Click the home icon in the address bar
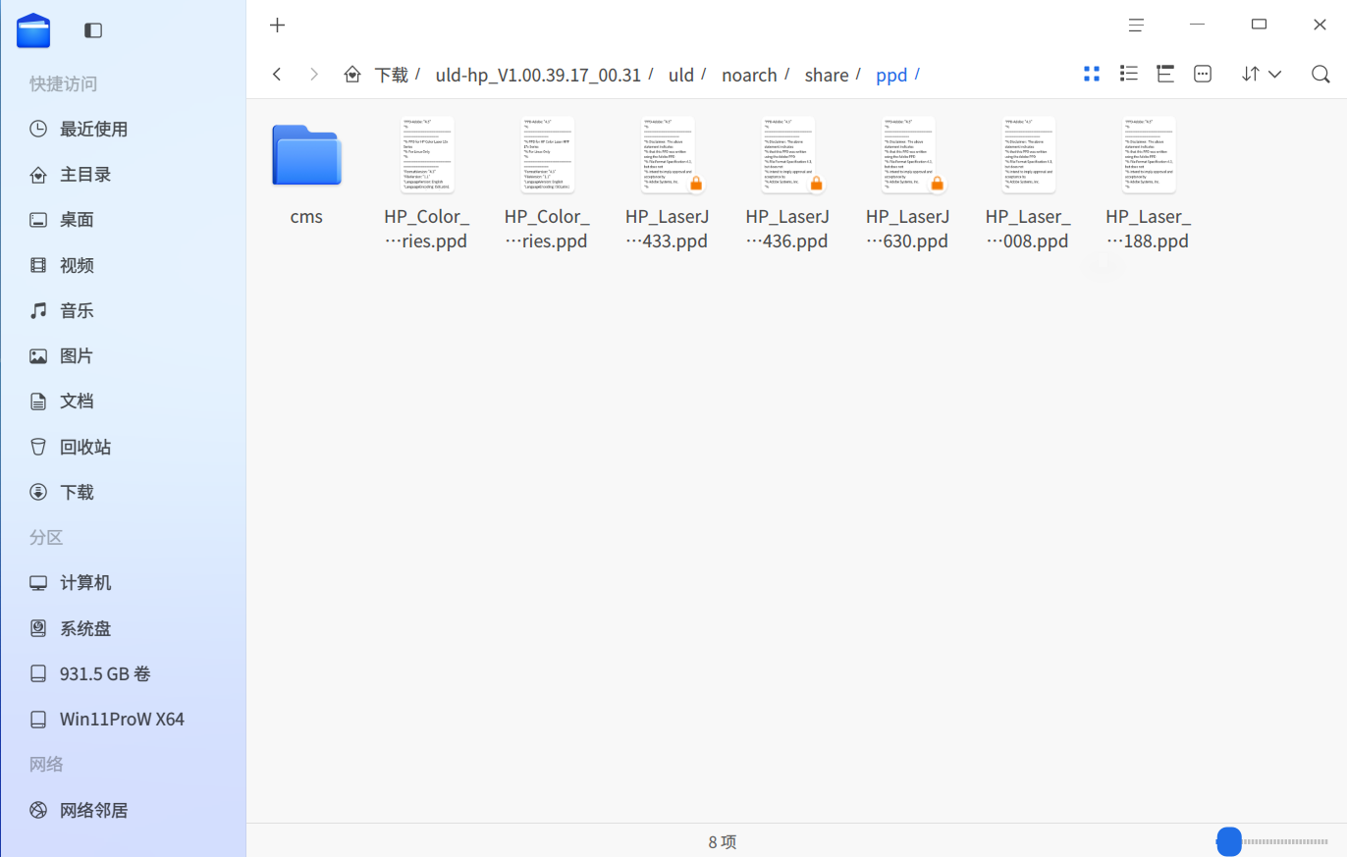The image size is (1347, 857). pyautogui.click(x=351, y=75)
